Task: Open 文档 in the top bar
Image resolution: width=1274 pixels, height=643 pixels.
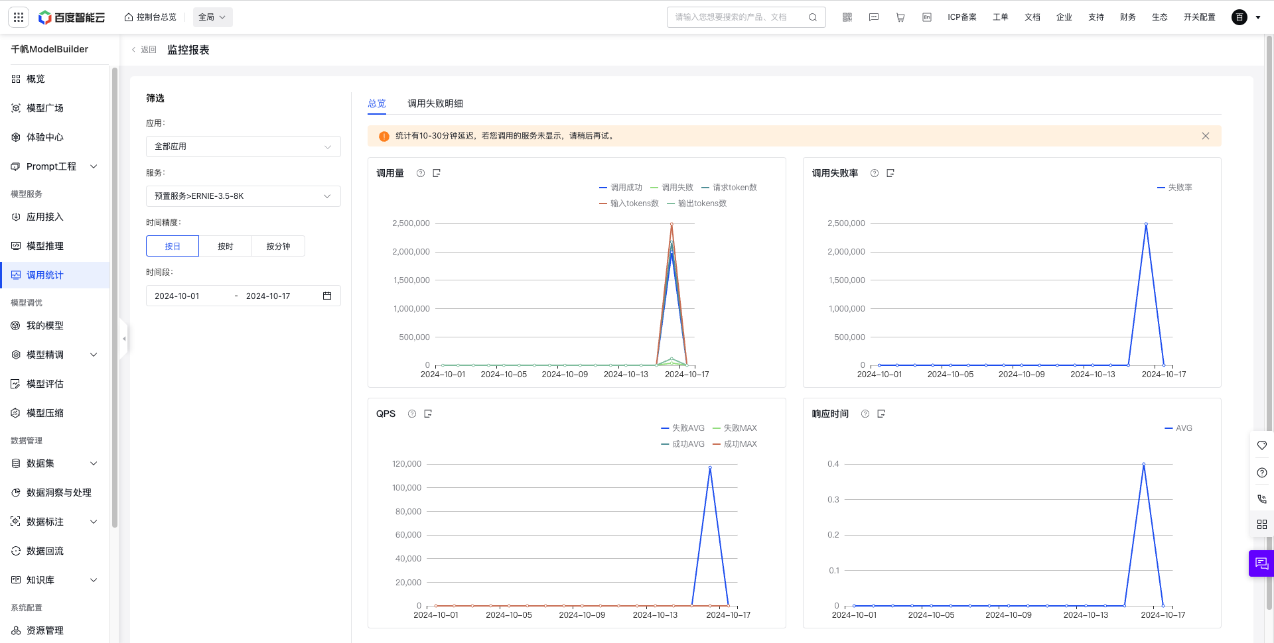Action: [1032, 17]
